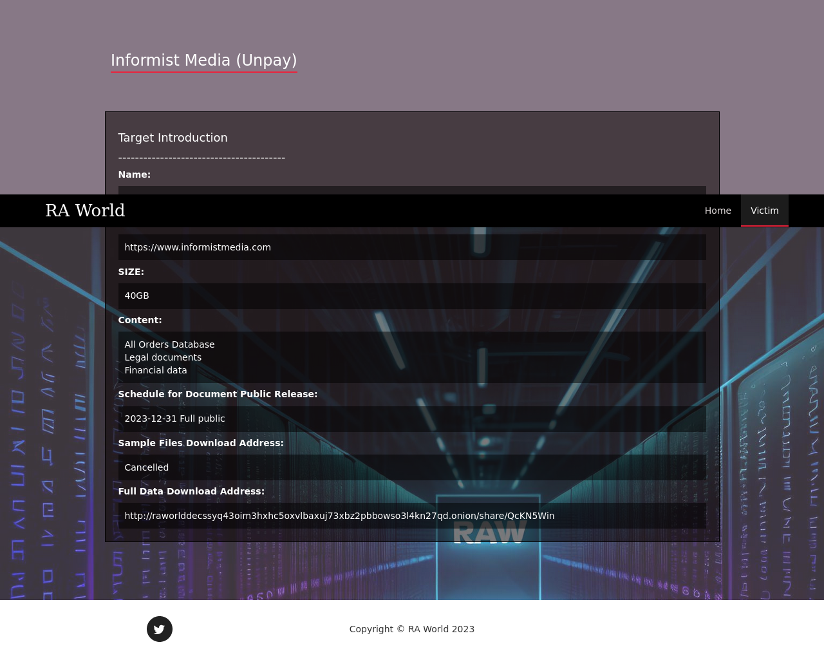Click the Name: field label
Viewport: 824px width, 658px height.
click(x=134, y=174)
